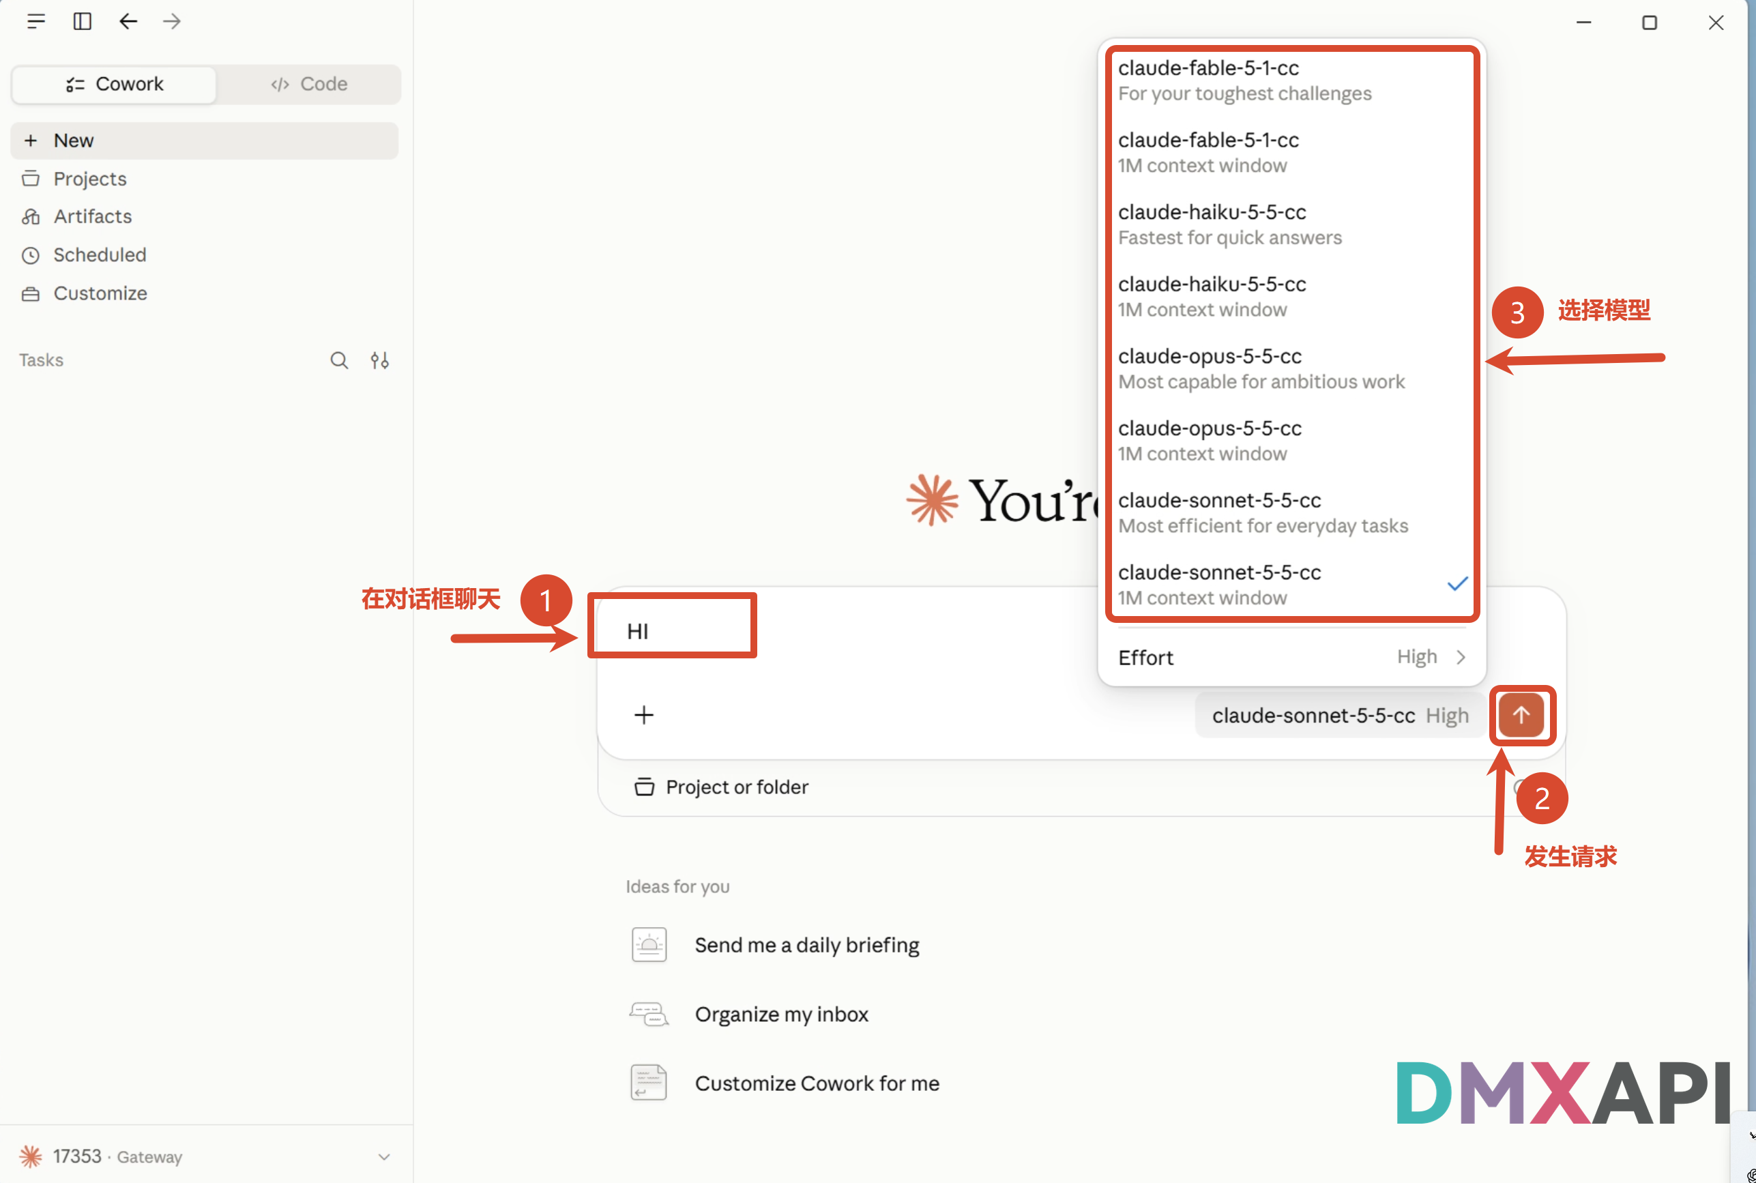Select checked claude-sonnet-5-5-cc 1M context window
This screenshot has width=1756, height=1183.
coord(1292,585)
